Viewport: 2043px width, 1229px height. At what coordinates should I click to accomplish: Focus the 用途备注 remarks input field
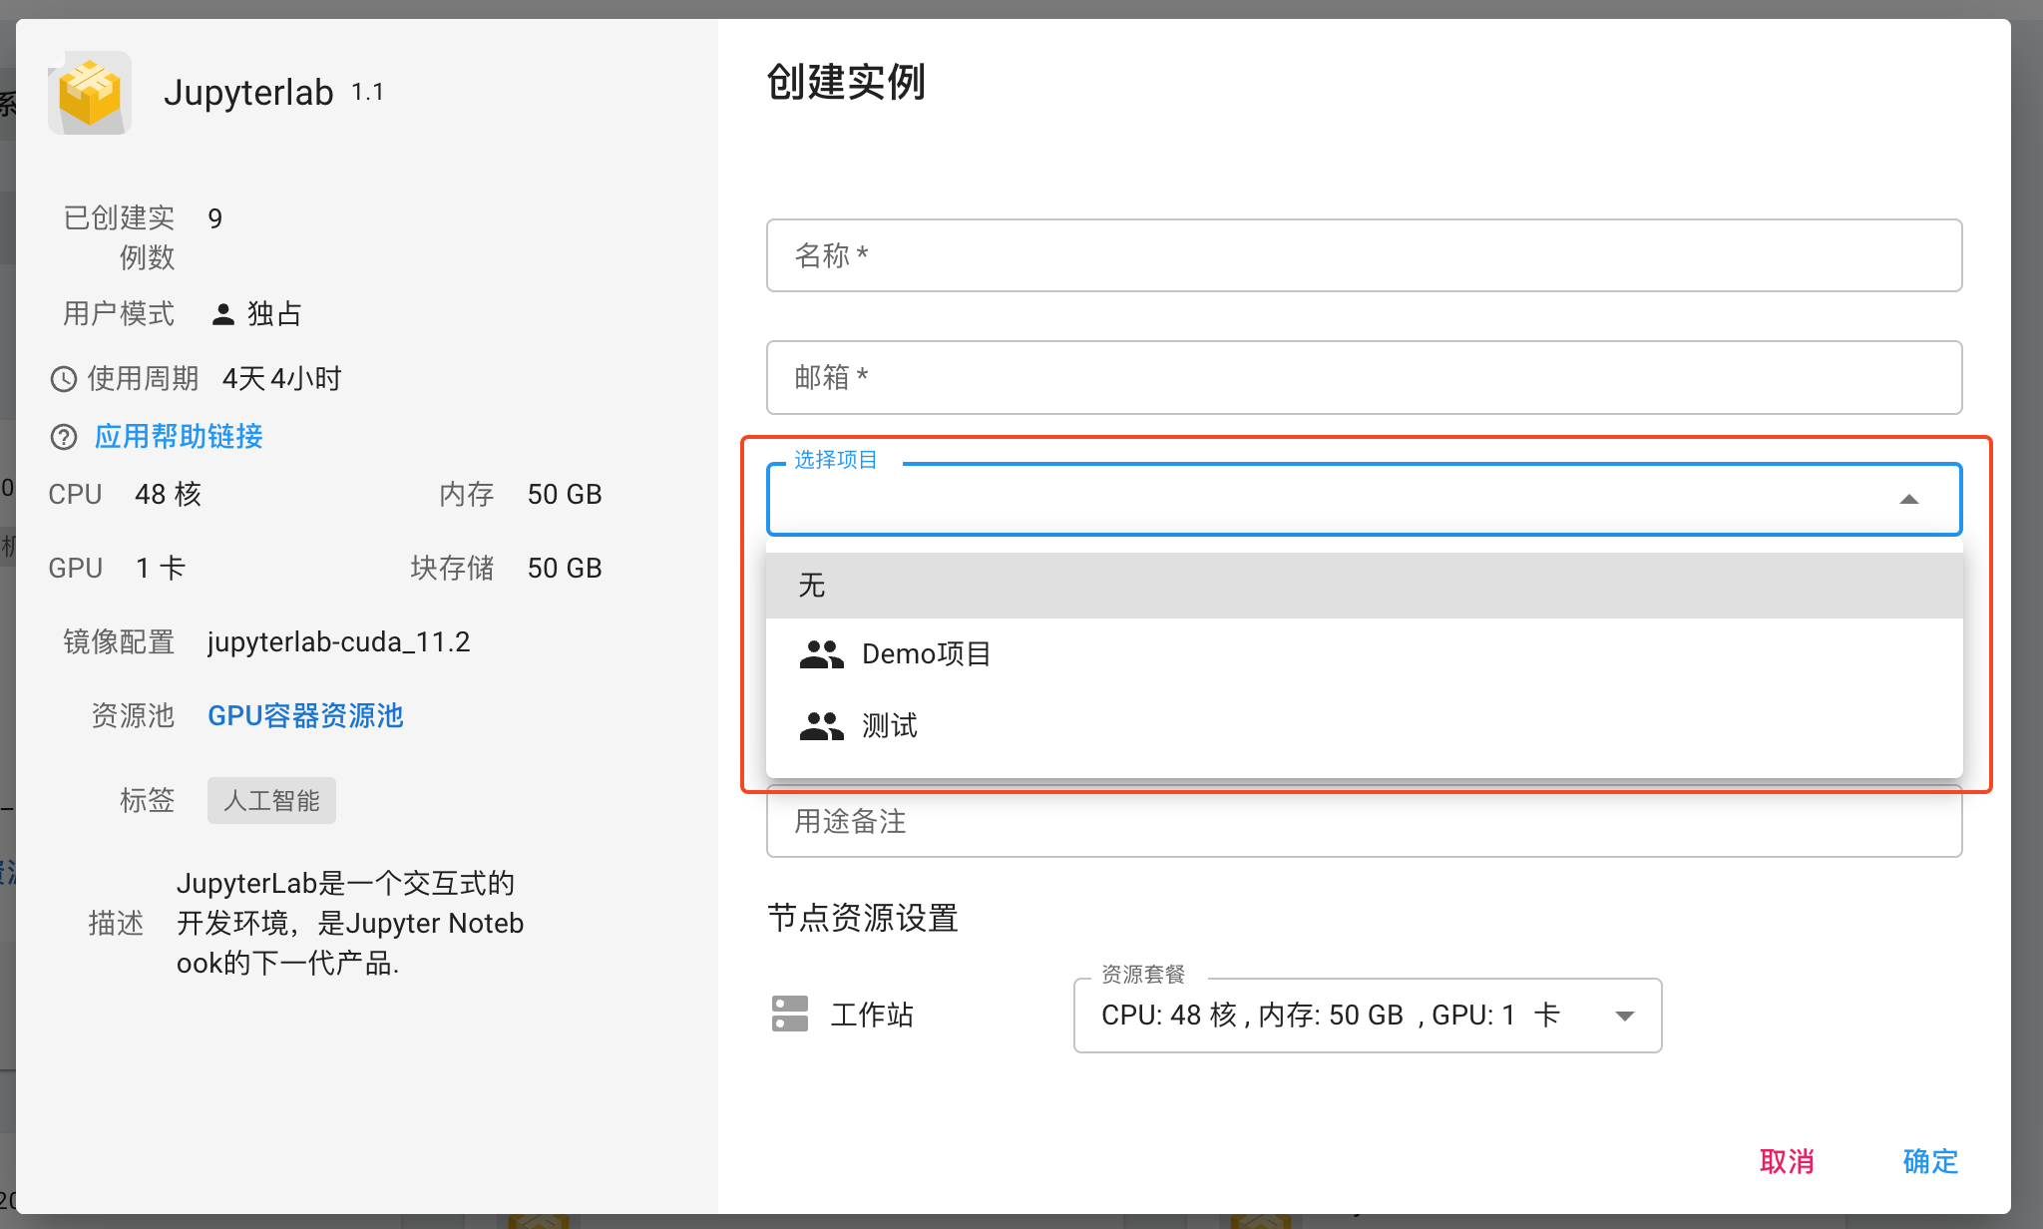pyautogui.click(x=1364, y=821)
